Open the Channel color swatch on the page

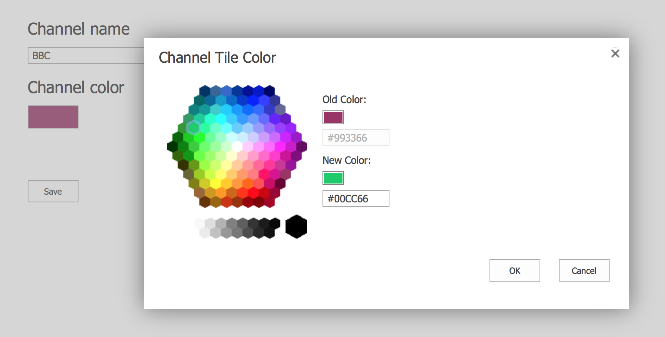(x=53, y=117)
